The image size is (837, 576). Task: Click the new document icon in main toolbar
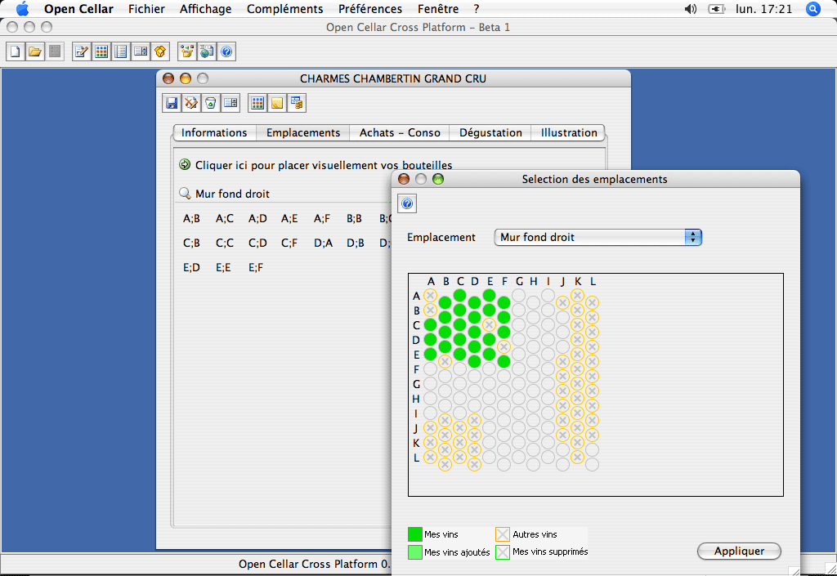click(16, 51)
